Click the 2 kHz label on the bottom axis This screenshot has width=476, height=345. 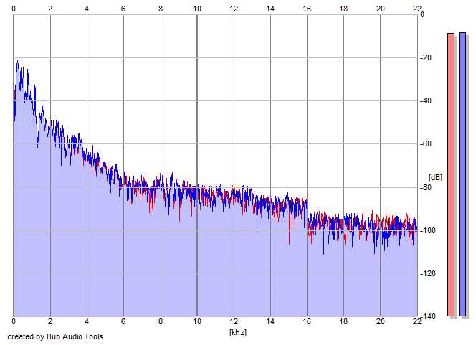tap(50, 321)
